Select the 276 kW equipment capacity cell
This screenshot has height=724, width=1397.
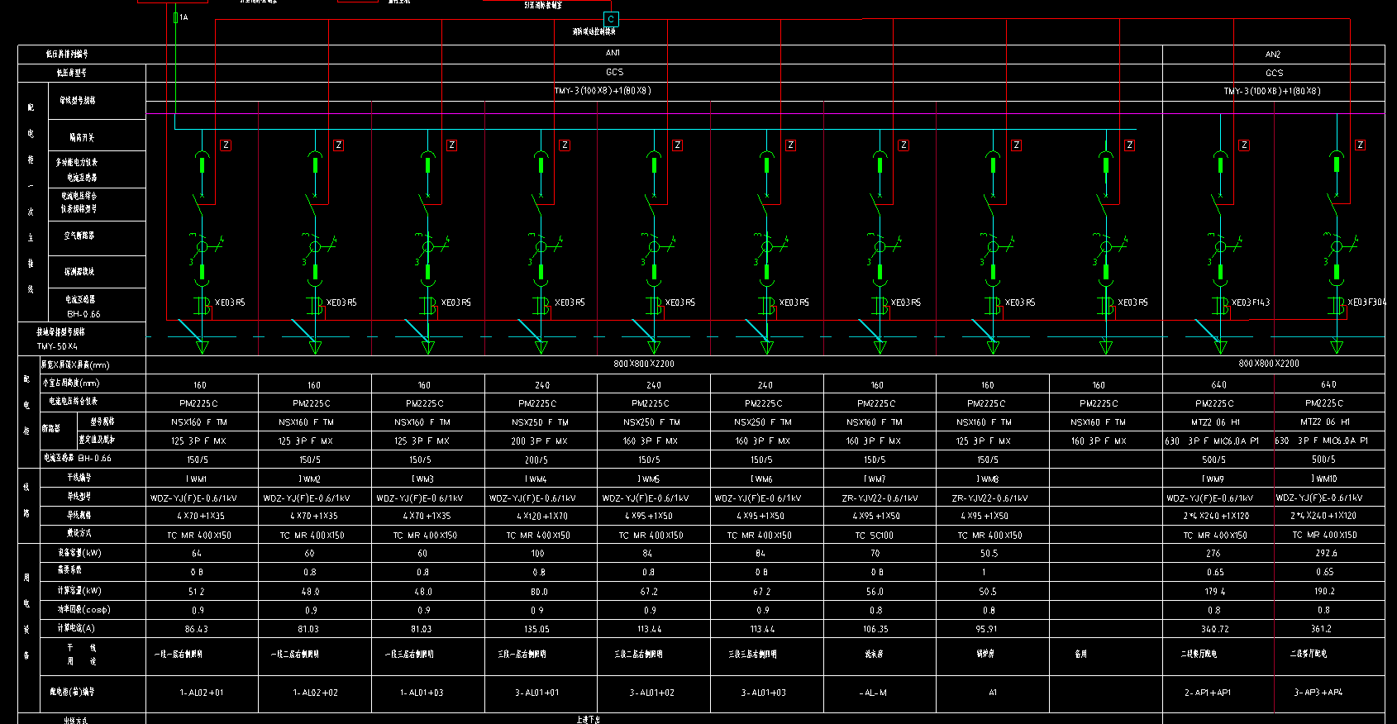tap(1213, 554)
